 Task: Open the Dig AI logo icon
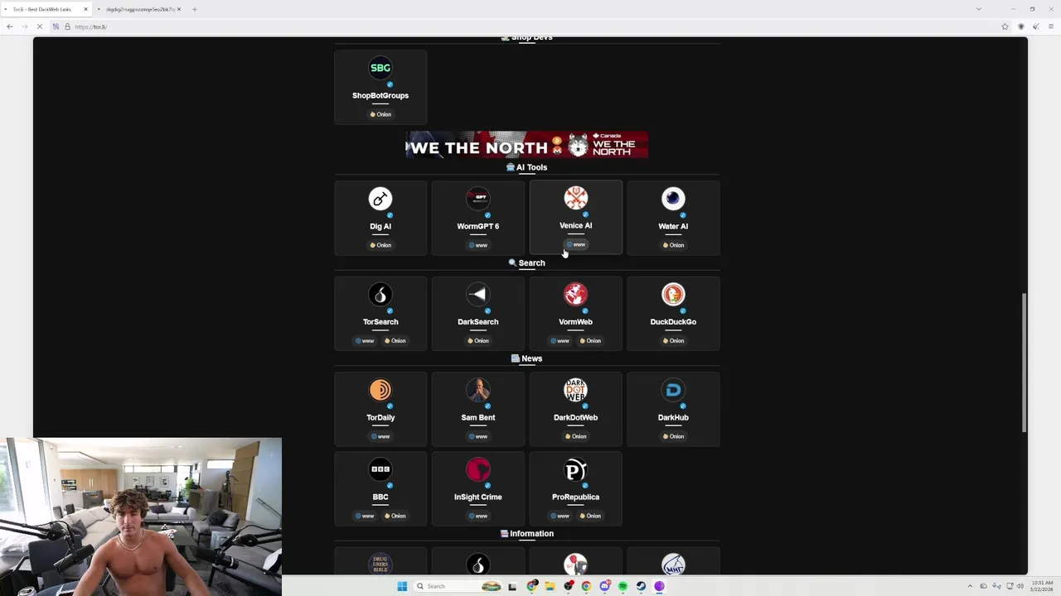click(x=380, y=199)
